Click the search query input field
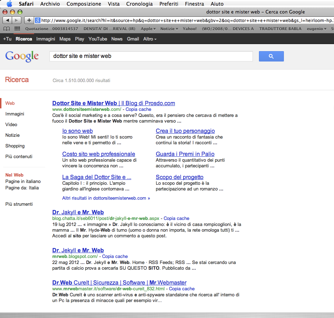 [x=151, y=56]
